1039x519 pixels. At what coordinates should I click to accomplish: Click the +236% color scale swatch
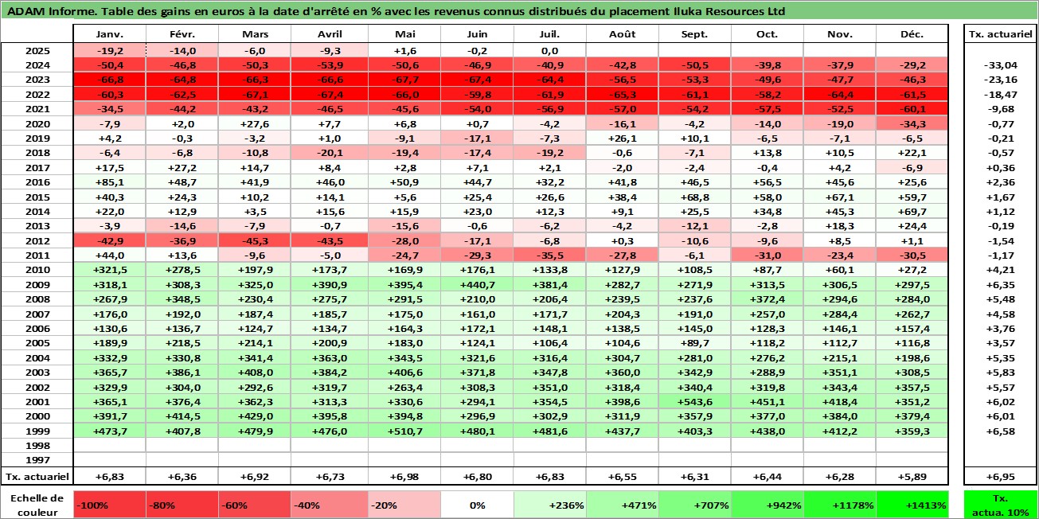coord(550,505)
